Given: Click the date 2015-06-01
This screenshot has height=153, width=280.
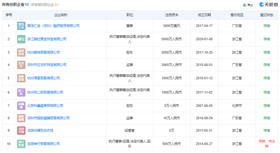Looking at the screenshot, I should click(x=204, y=65).
